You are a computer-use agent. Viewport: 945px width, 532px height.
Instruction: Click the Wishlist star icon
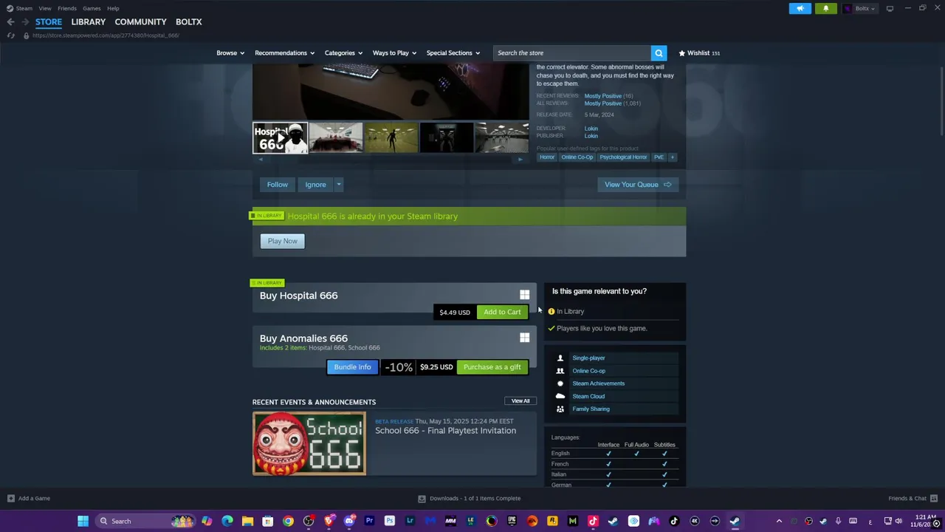pos(681,53)
